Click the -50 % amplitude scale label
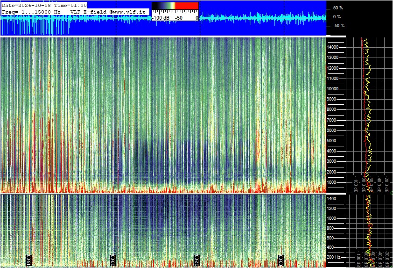 tap(338, 26)
